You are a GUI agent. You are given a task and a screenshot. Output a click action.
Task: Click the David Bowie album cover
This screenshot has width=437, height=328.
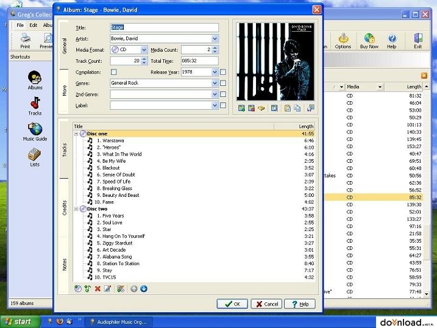pos(275,62)
